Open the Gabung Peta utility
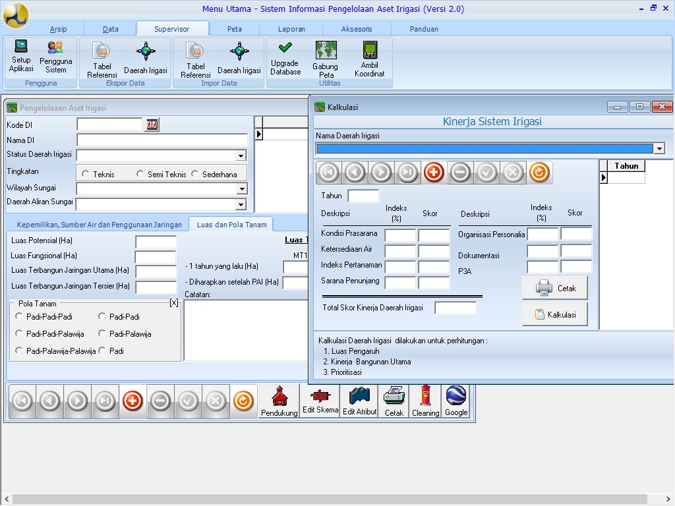Viewport: 675px width, 506px height. [x=325, y=59]
